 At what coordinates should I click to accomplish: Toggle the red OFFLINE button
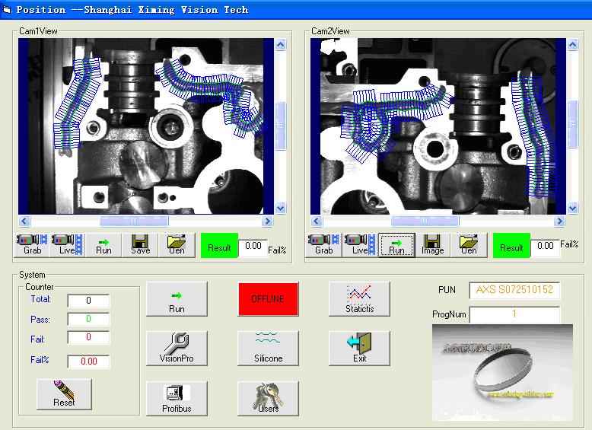pos(268,298)
